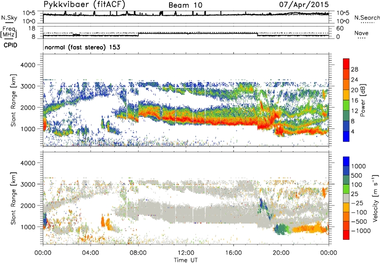380x263 pixels.
Task: Click the "04:00" time axis tick label
Action: [91, 253]
